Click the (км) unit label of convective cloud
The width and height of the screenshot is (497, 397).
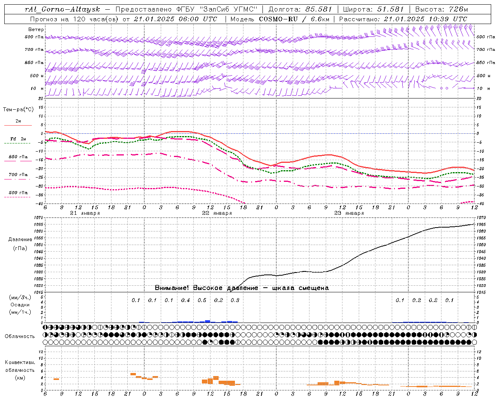pyautogui.click(x=20, y=378)
